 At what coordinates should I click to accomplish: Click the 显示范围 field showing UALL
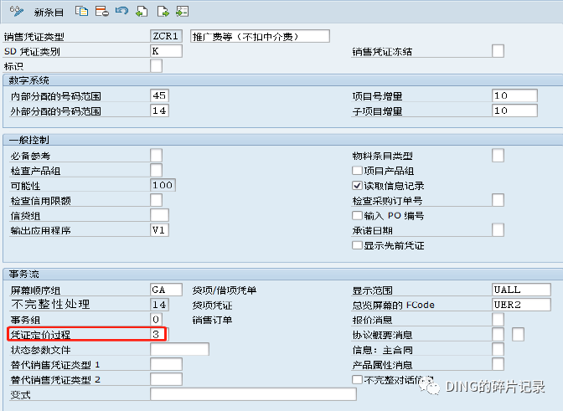pyautogui.click(x=521, y=290)
